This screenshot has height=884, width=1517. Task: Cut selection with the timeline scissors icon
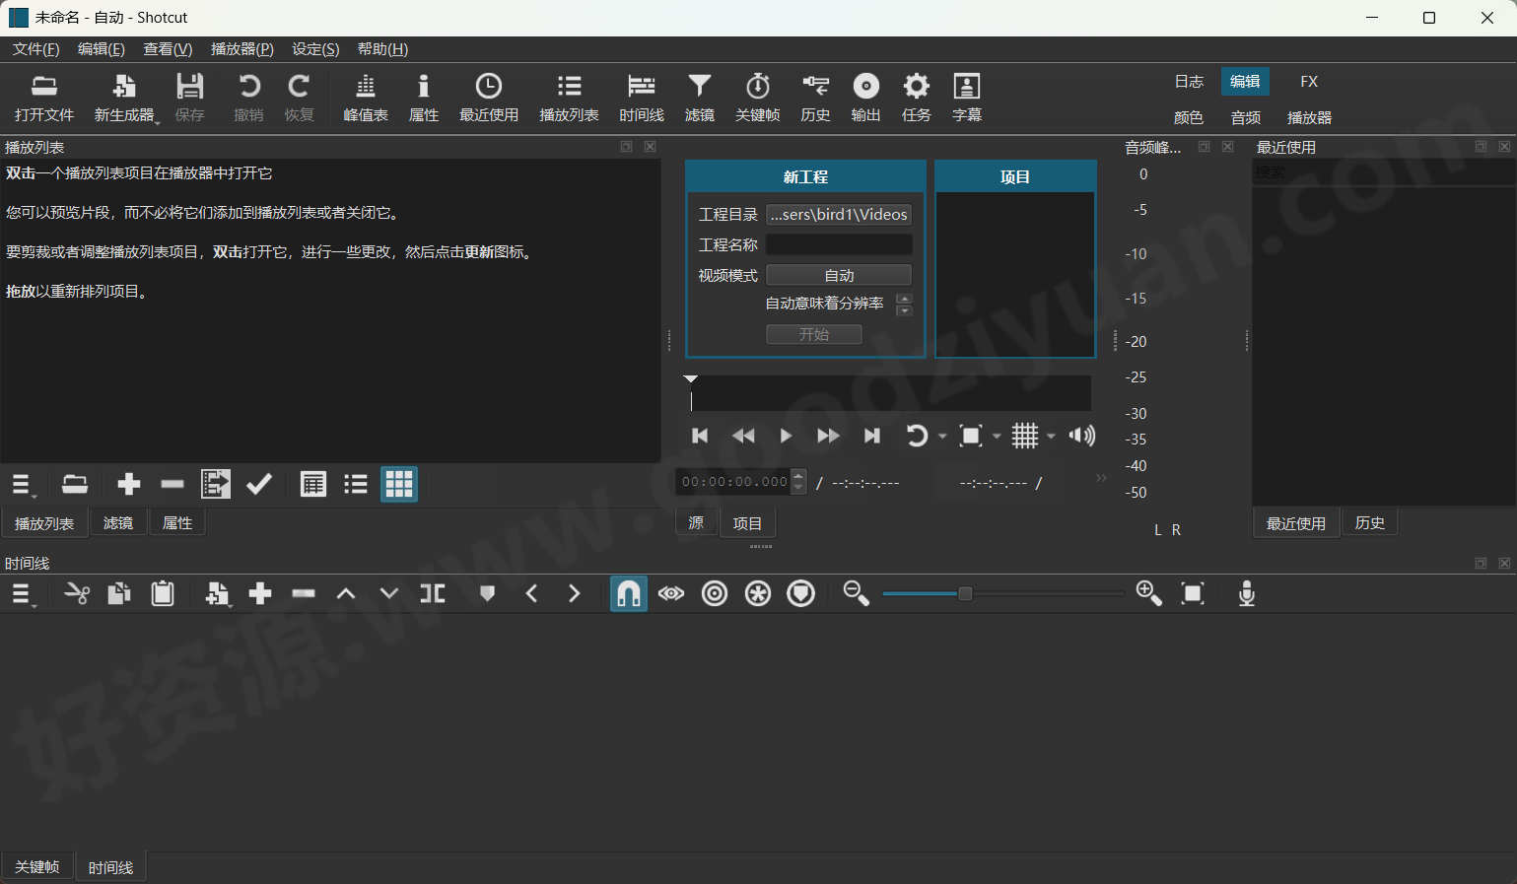pyautogui.click(x=77, y=593)
